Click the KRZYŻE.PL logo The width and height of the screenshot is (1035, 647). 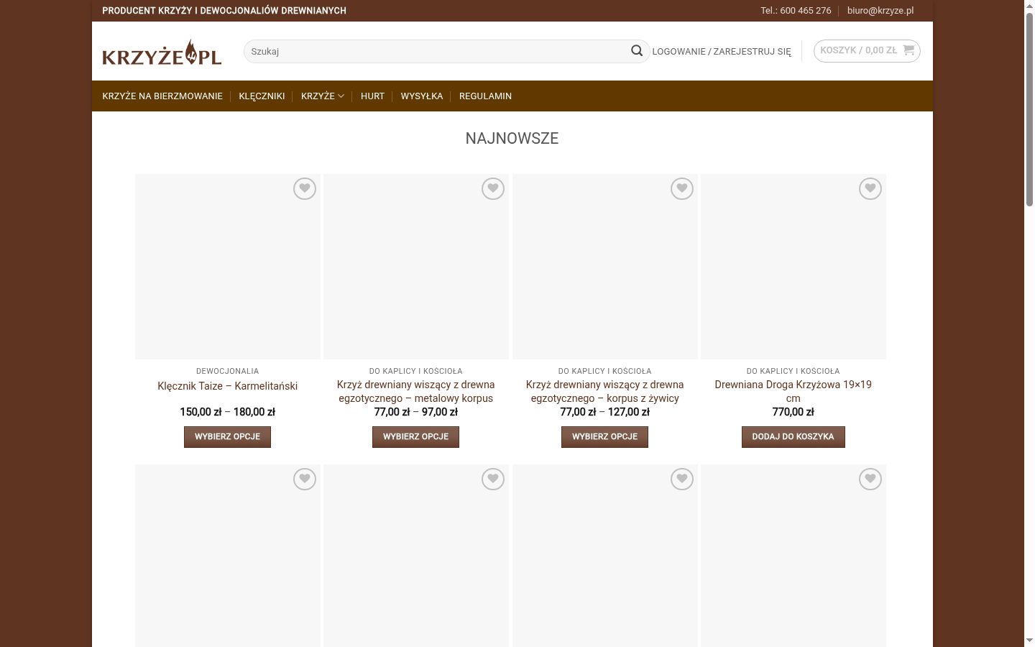[x=162, y=52]
